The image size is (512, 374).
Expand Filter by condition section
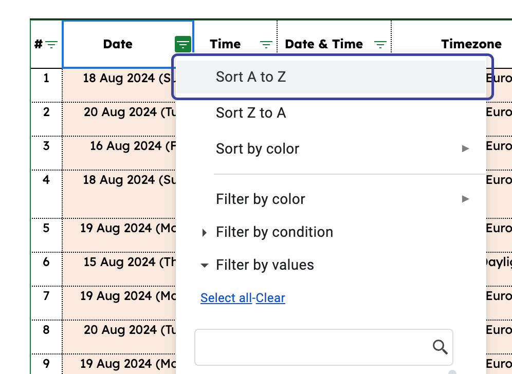pos(205,233)
